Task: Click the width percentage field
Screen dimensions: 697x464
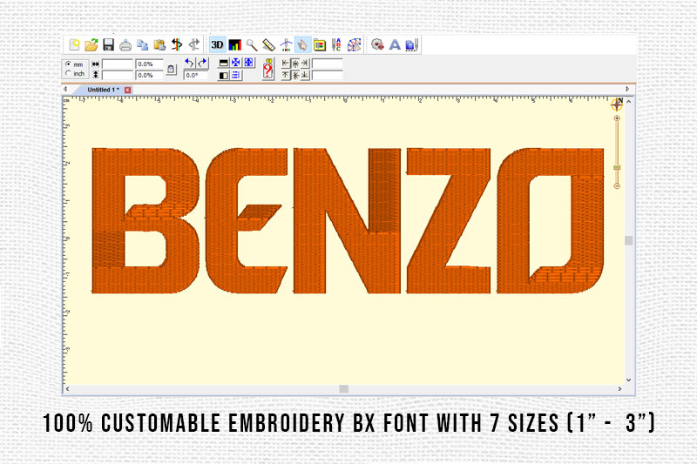Action: 149,64
